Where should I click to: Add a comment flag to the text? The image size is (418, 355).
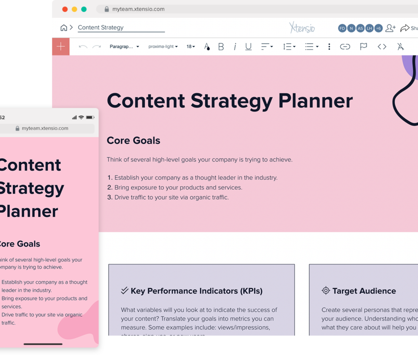click(x=363, y=46)
